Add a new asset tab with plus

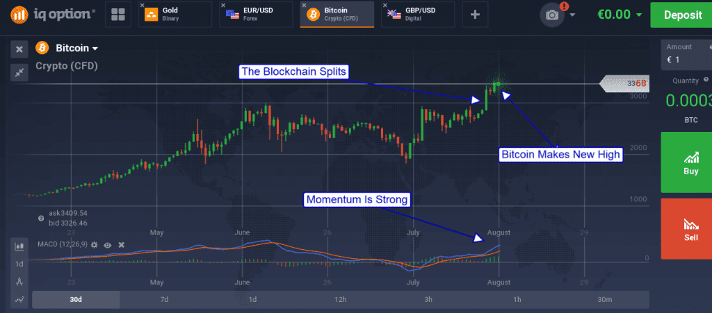pos(475,15)
